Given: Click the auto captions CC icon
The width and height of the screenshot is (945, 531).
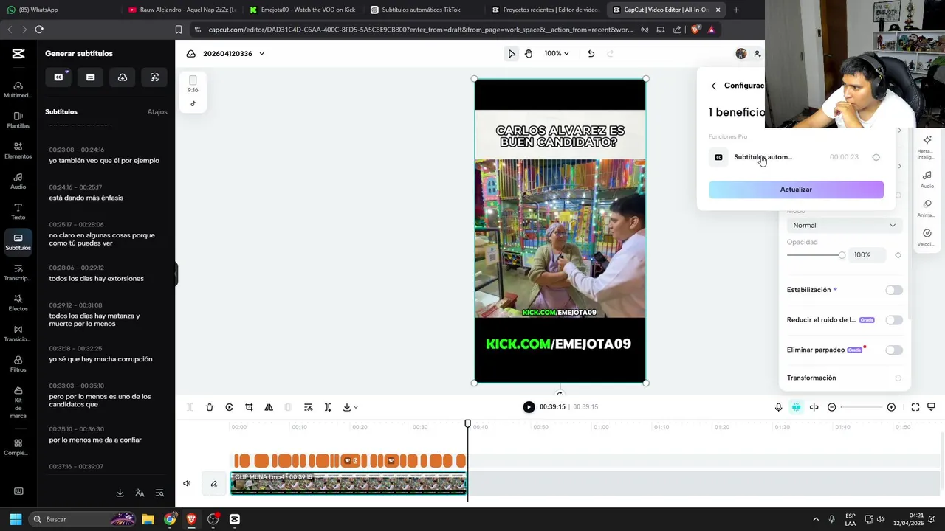Looking at the screenshot, I should tap(58, 77).
